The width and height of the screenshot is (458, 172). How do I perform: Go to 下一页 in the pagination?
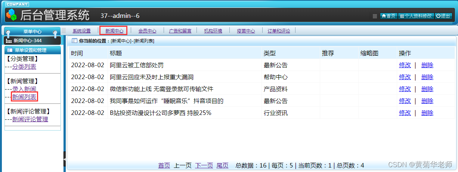[x=204, y=166]
